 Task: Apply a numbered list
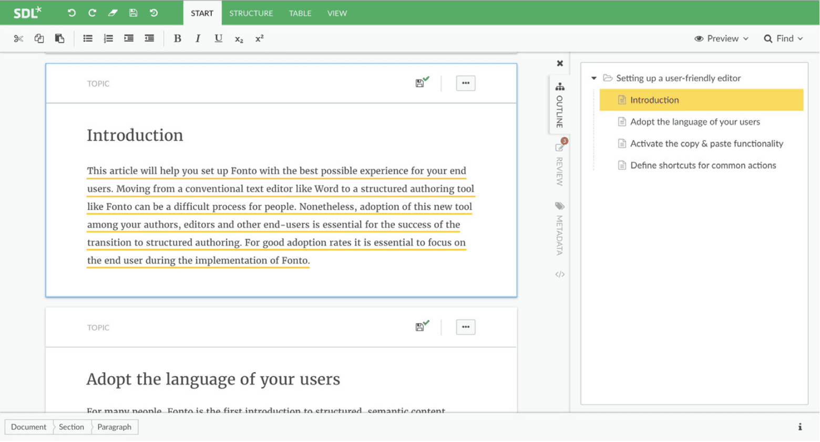[x=108, y=38]
